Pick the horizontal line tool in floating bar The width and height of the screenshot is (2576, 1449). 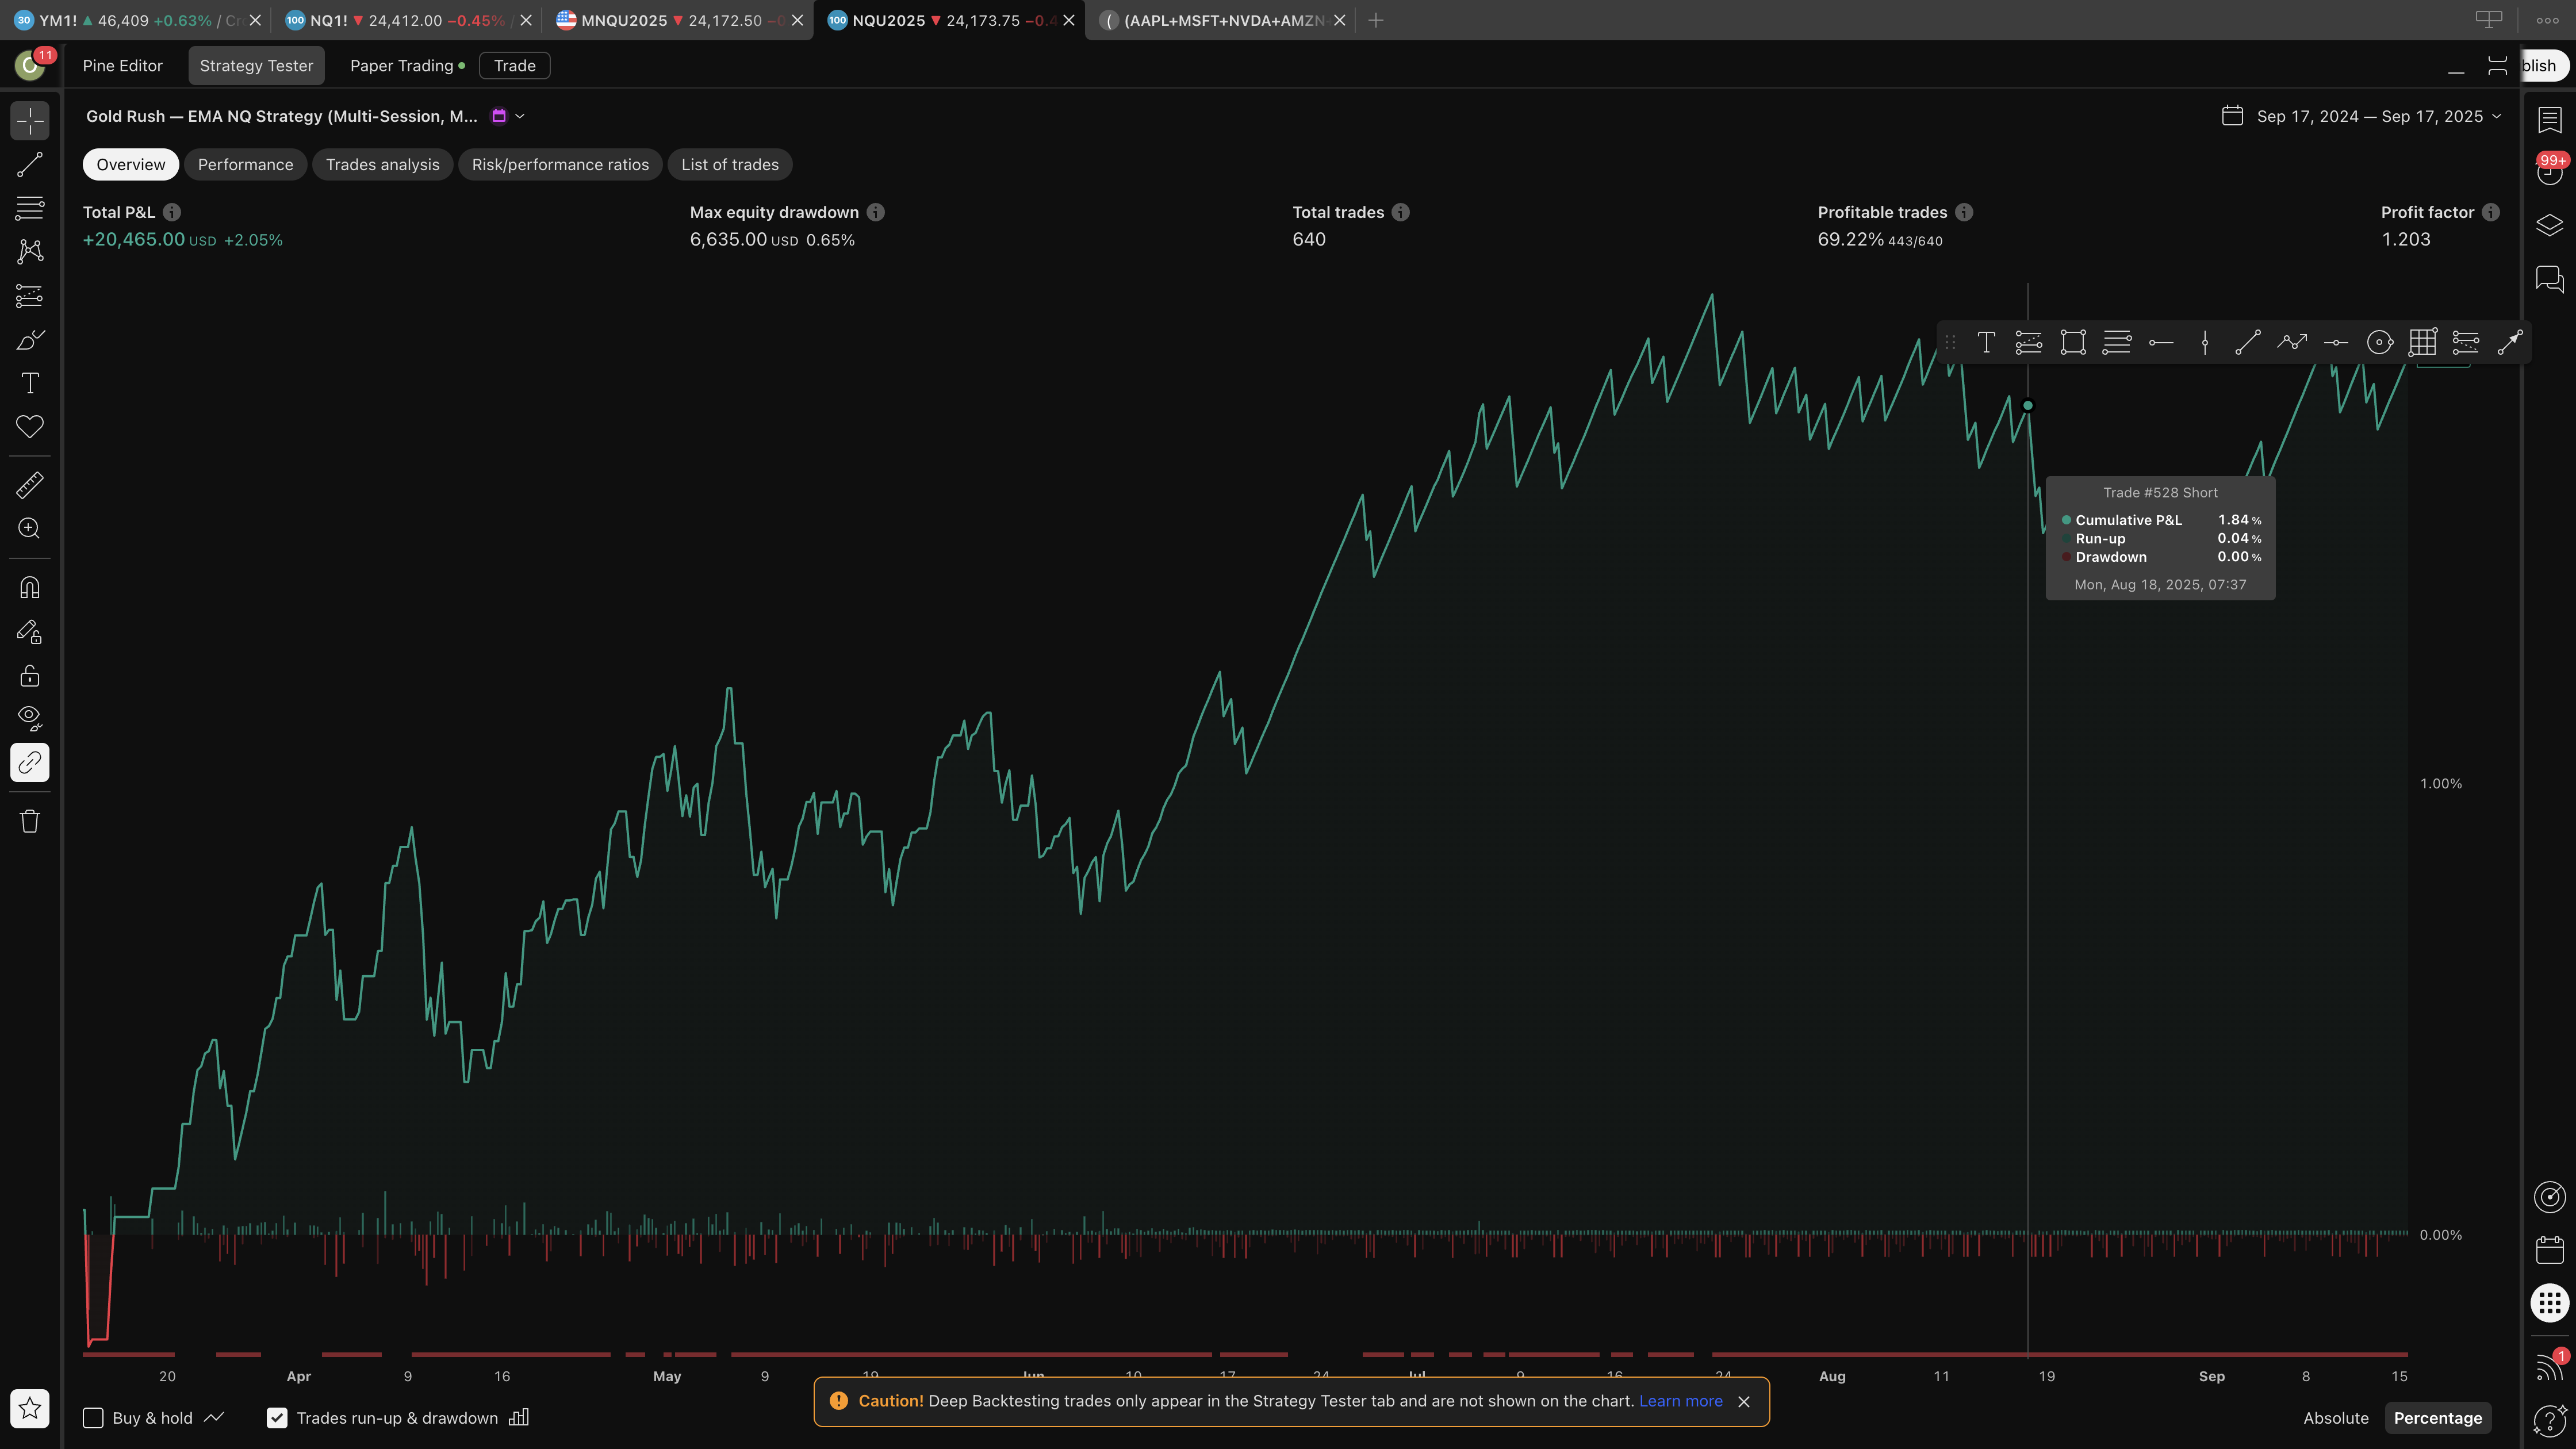pos(2336,343)
